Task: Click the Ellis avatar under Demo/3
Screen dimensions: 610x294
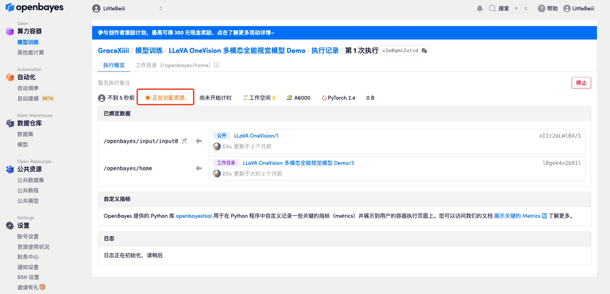Action: click(x=216, y=173)
